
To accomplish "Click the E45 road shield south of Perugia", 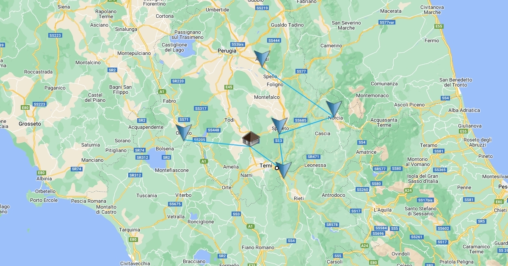I will (x=229, y=87).
